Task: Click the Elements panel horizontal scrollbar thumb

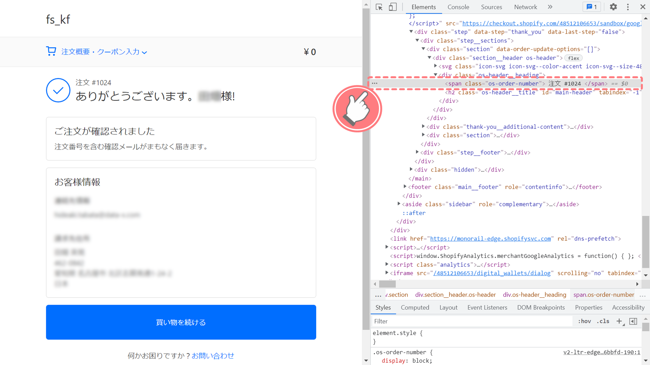Action: pyautogui.click(x=387, y=284)
